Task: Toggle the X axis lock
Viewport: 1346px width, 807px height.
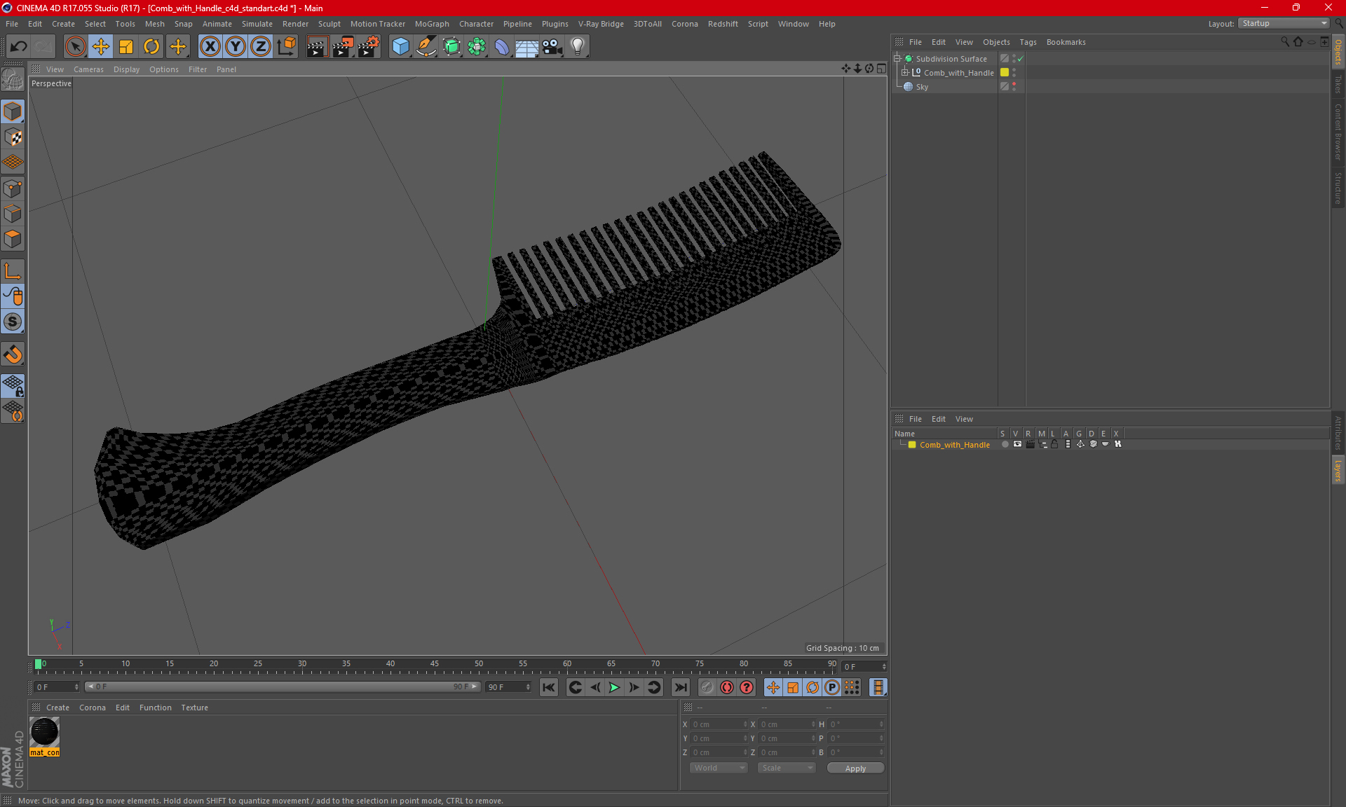Action: [210, 47]
